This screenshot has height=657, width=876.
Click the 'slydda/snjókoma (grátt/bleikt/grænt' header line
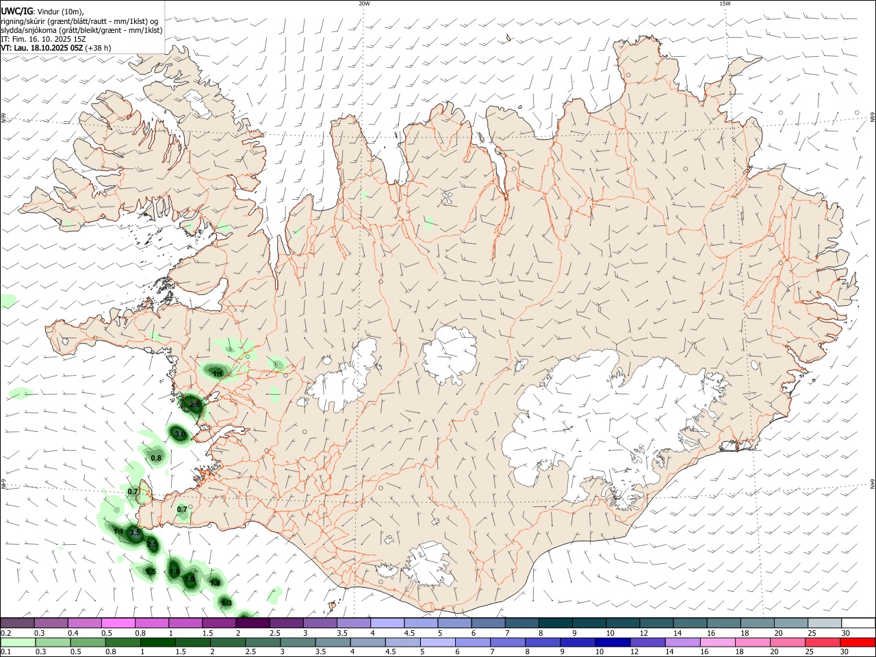point(81,30)
